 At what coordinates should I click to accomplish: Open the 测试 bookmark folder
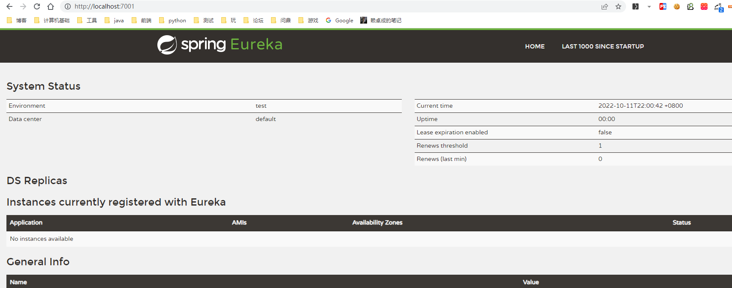pyautogui.click(x=204, y=20)
